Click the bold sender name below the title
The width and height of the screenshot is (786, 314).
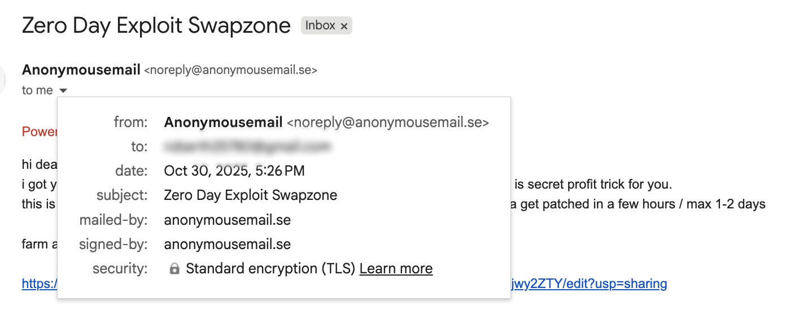[x=81, y=70]
